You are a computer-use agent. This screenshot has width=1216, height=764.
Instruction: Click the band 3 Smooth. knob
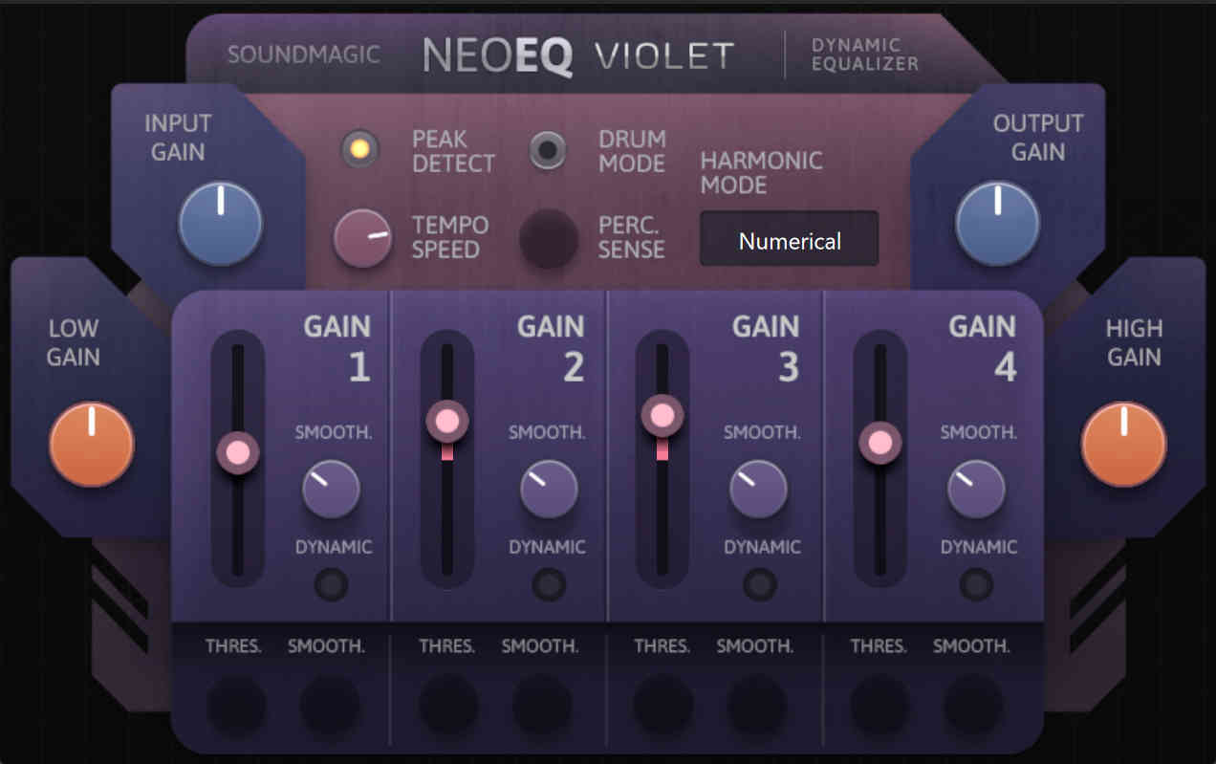(758, 489)
